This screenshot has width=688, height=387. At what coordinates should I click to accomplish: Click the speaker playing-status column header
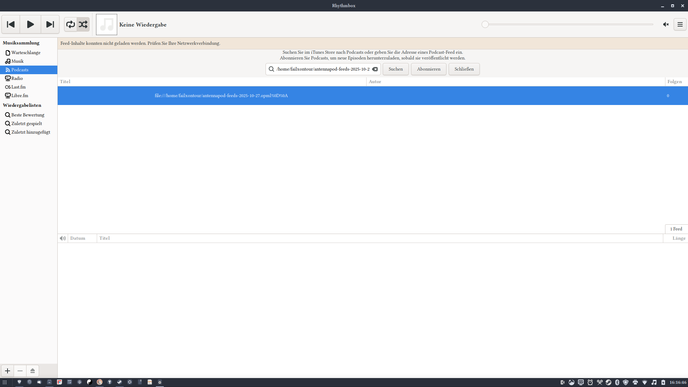pos(63,238)
